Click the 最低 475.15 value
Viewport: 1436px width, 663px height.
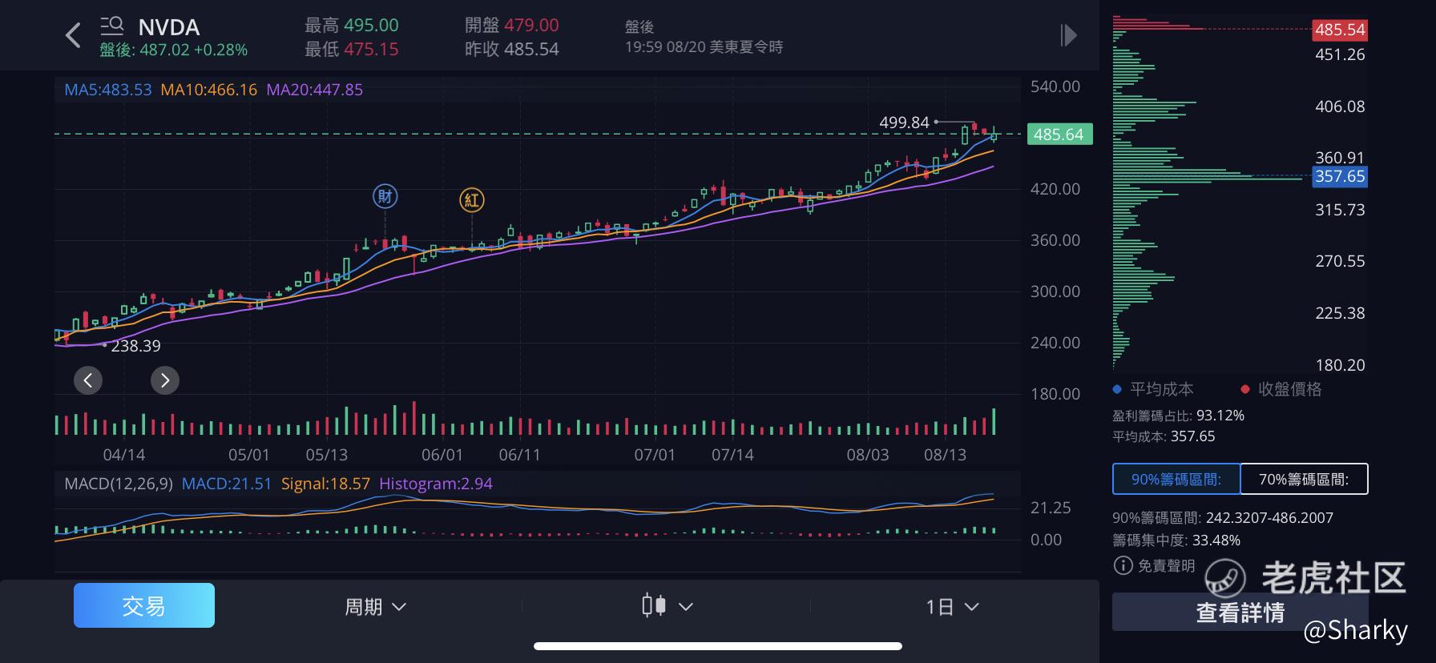(x=352, y=50)
